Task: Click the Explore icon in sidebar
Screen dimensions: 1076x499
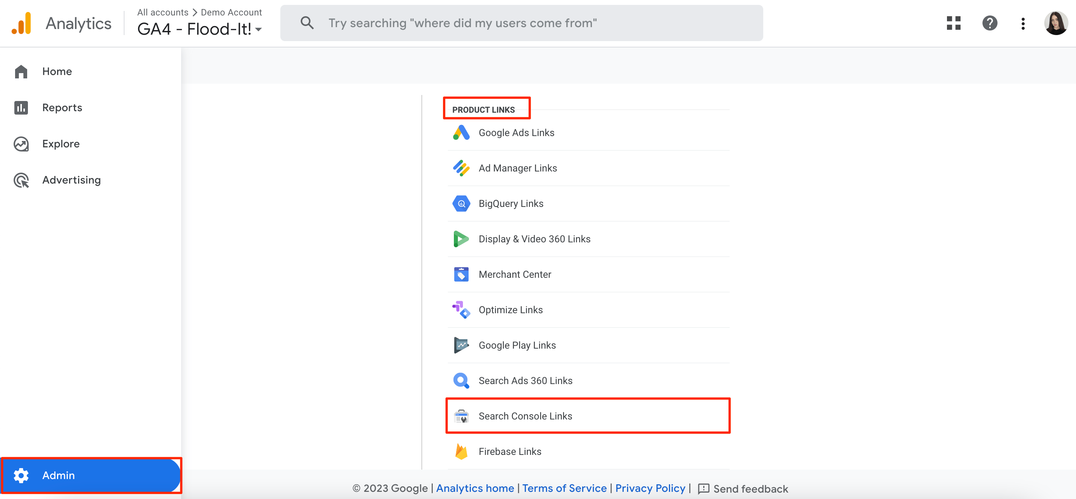Action: [x=21, y=144]
